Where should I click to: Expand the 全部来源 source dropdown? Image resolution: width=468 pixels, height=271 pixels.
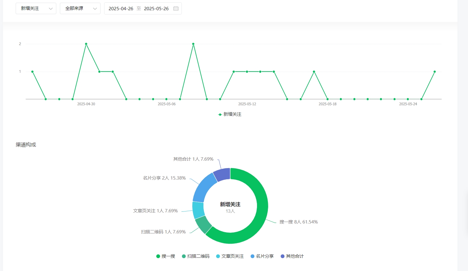80,8
